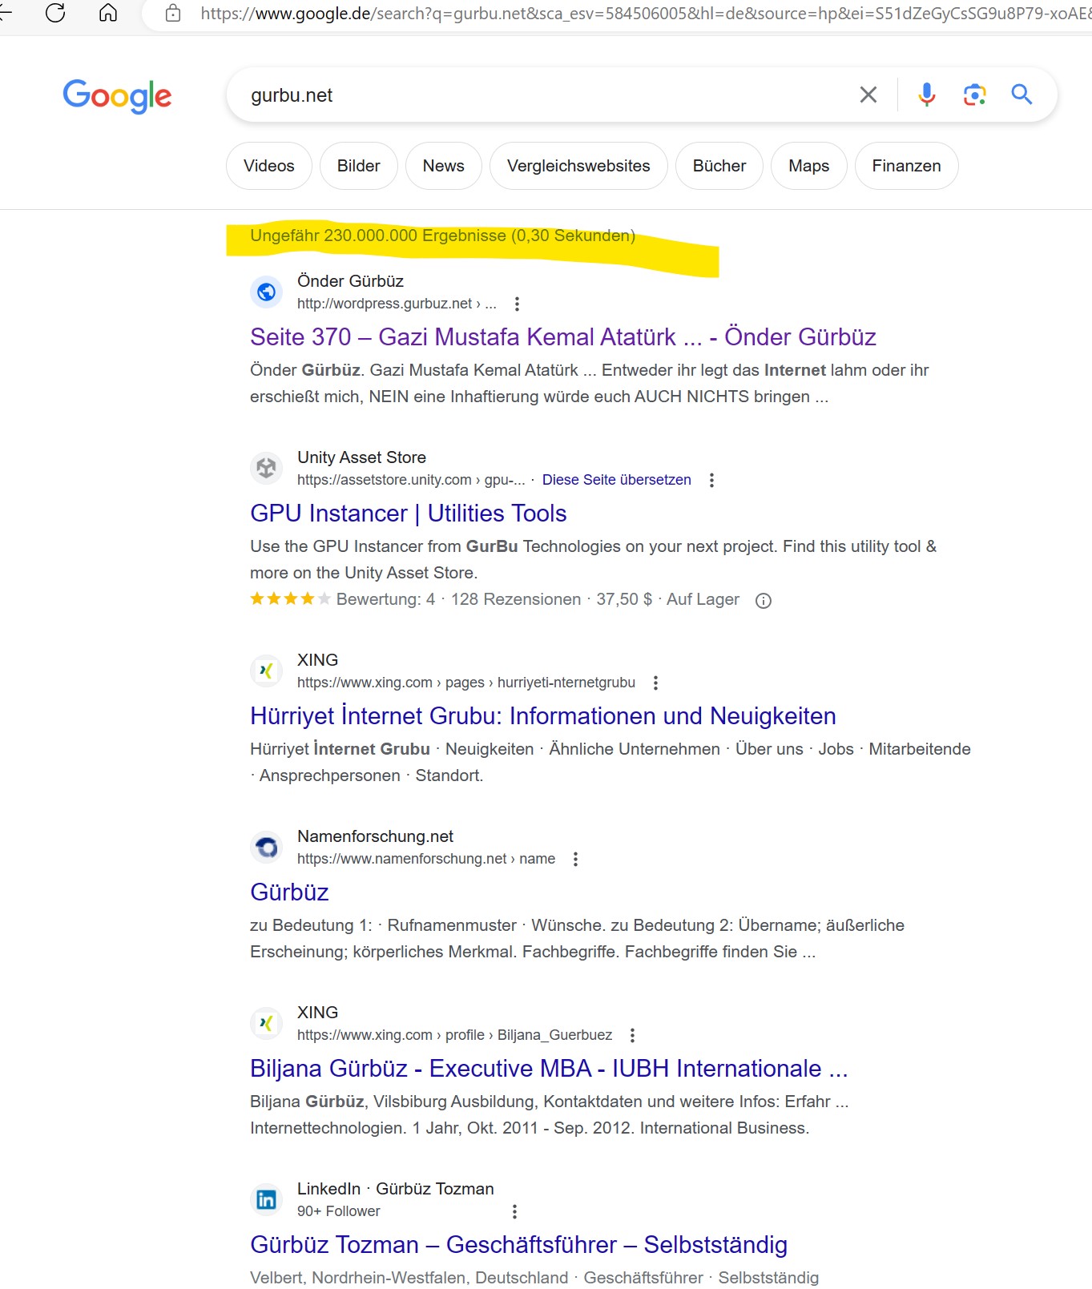Switch to the News filter

tap(443, 166)
